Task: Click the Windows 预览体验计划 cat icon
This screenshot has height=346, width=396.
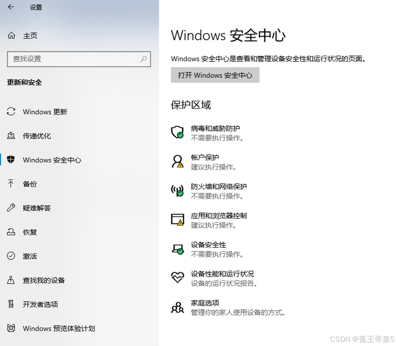Action: click(x=11, y=328)
